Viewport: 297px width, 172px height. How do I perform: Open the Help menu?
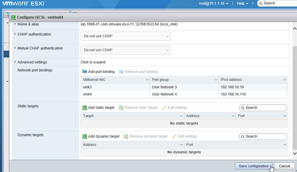(x=243, y=3)
